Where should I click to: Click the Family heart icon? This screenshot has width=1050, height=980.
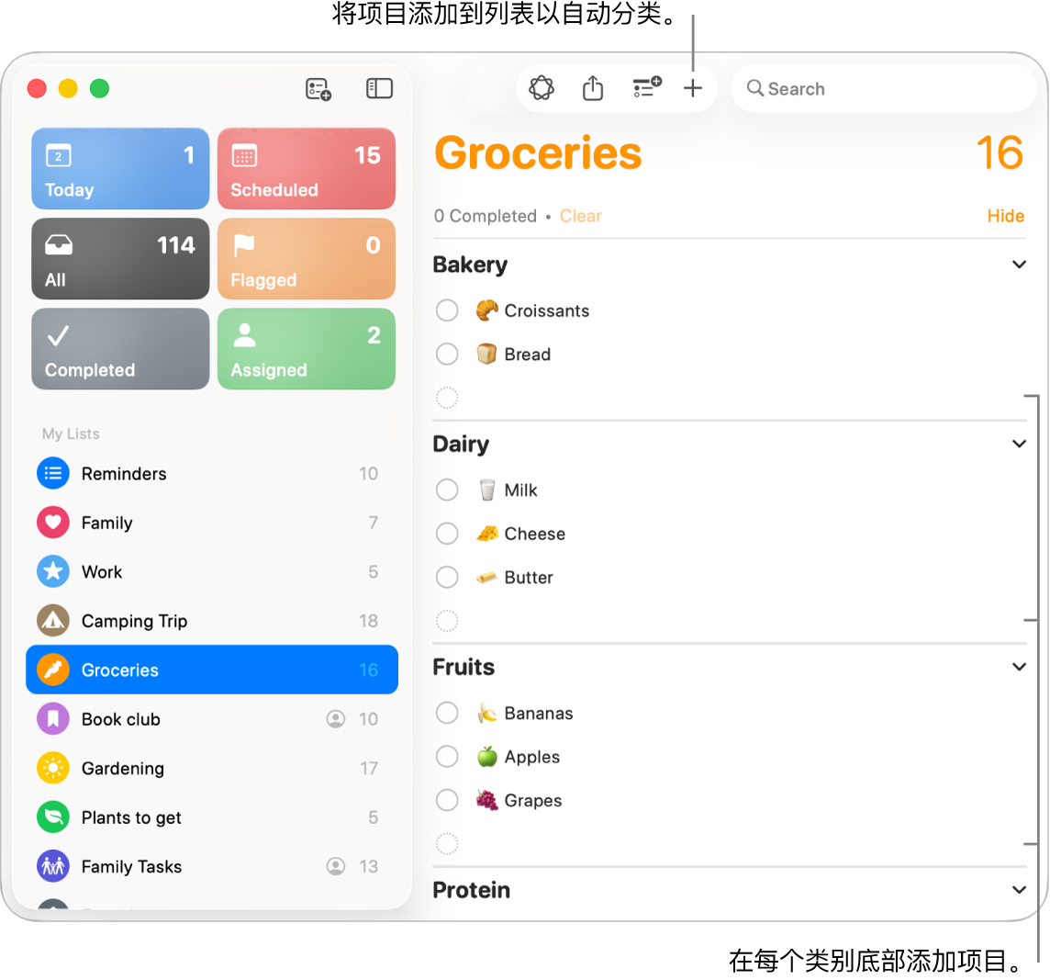click(x=53, y=523)
